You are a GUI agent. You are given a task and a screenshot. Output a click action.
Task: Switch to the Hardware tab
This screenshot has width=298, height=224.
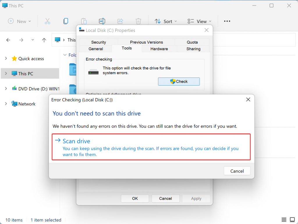[159, 49]
